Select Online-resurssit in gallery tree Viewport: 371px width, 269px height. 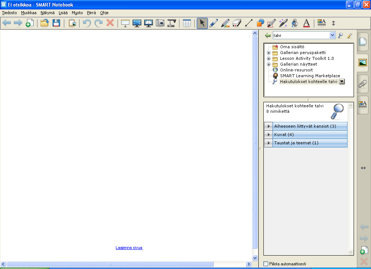(296, 70)
